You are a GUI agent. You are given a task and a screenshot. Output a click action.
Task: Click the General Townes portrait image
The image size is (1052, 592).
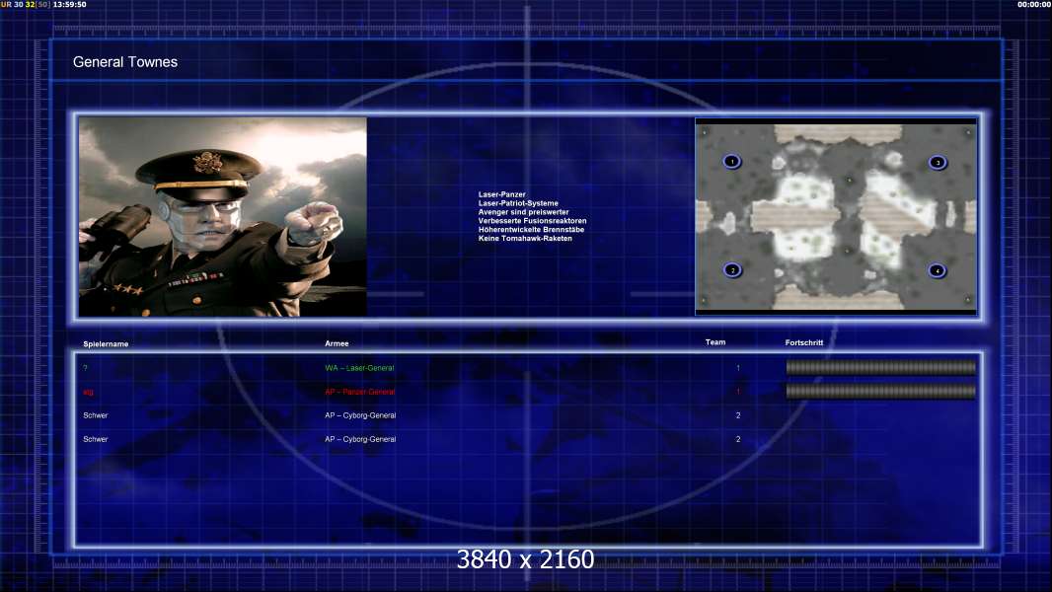[223, 216]
